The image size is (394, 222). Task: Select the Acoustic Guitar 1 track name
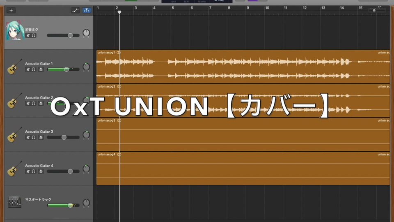[x=39, y=64]
